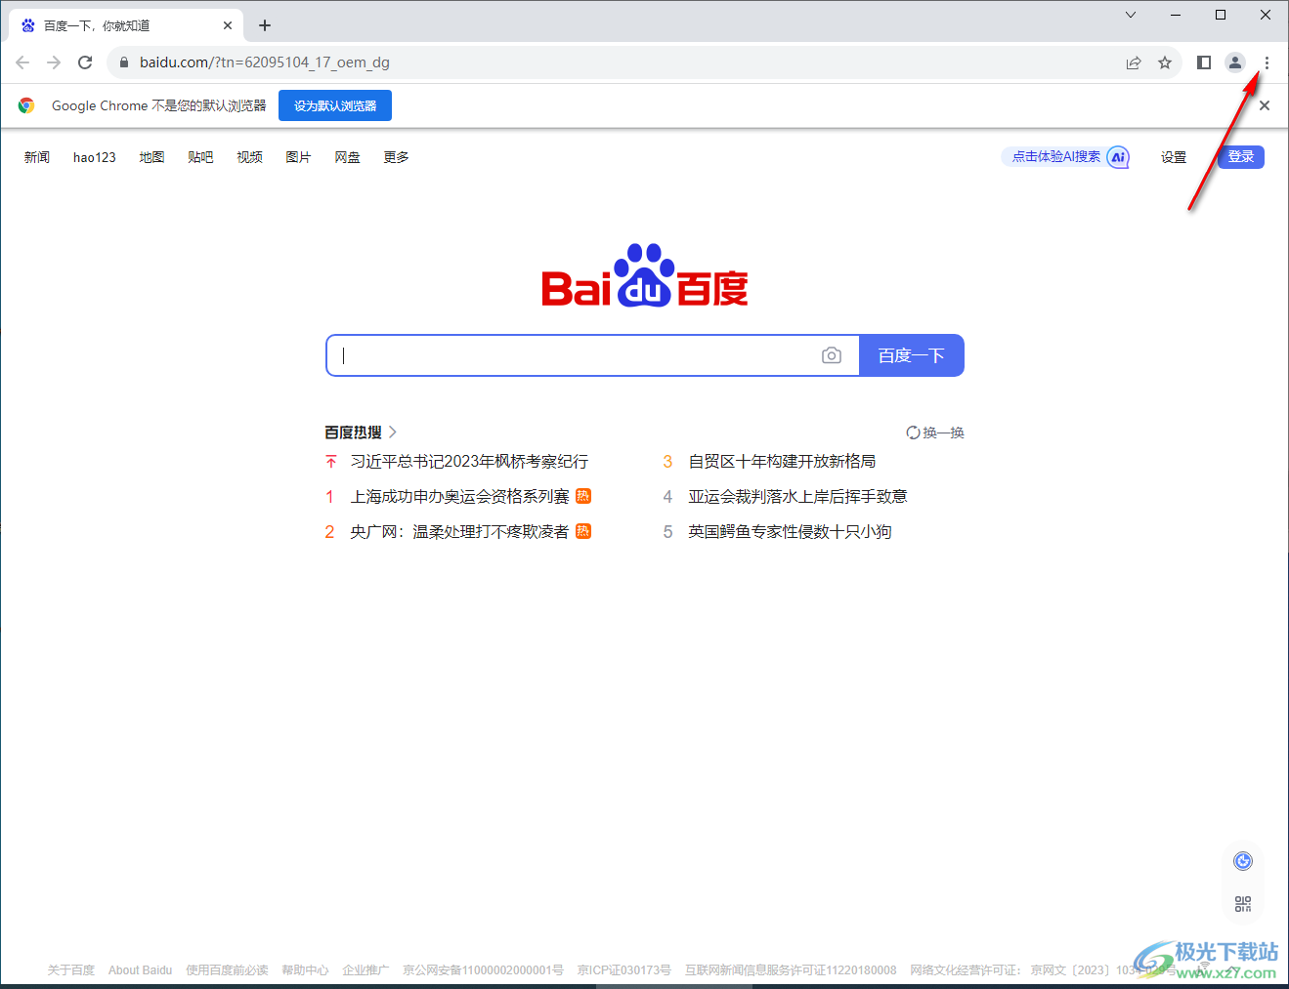Open the 新闻 navigation link
1289x989 pixels.
37,157
